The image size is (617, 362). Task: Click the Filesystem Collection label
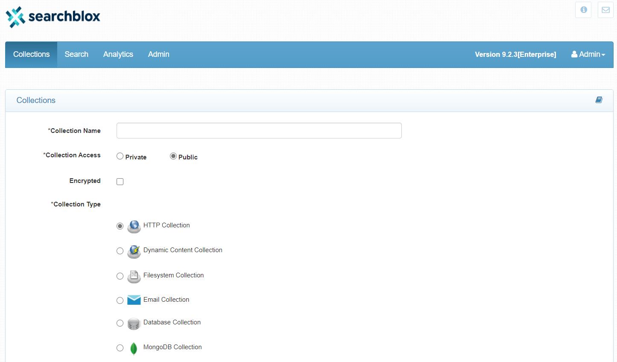coord(173,275)
